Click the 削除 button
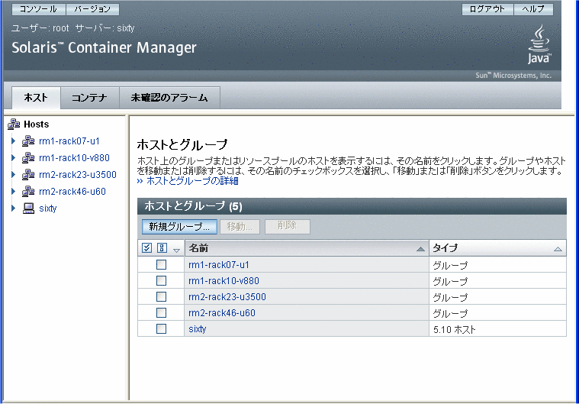 288,227
